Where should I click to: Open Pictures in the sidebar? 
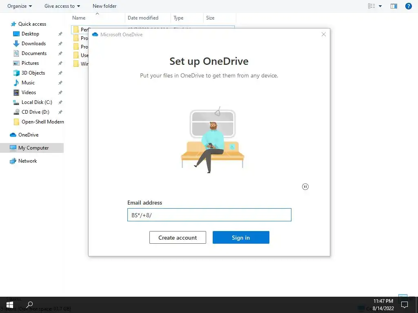[30, 63]
